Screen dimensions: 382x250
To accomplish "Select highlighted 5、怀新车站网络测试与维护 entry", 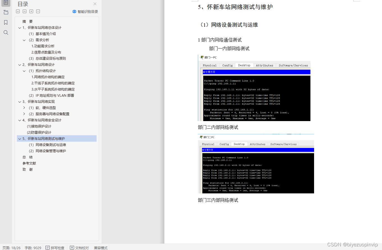I will [x=57, y=139].
